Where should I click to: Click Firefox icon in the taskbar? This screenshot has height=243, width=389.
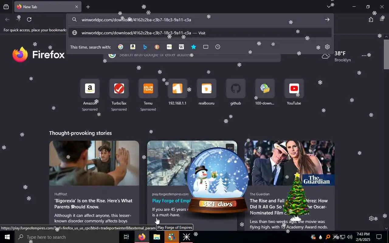142,237
